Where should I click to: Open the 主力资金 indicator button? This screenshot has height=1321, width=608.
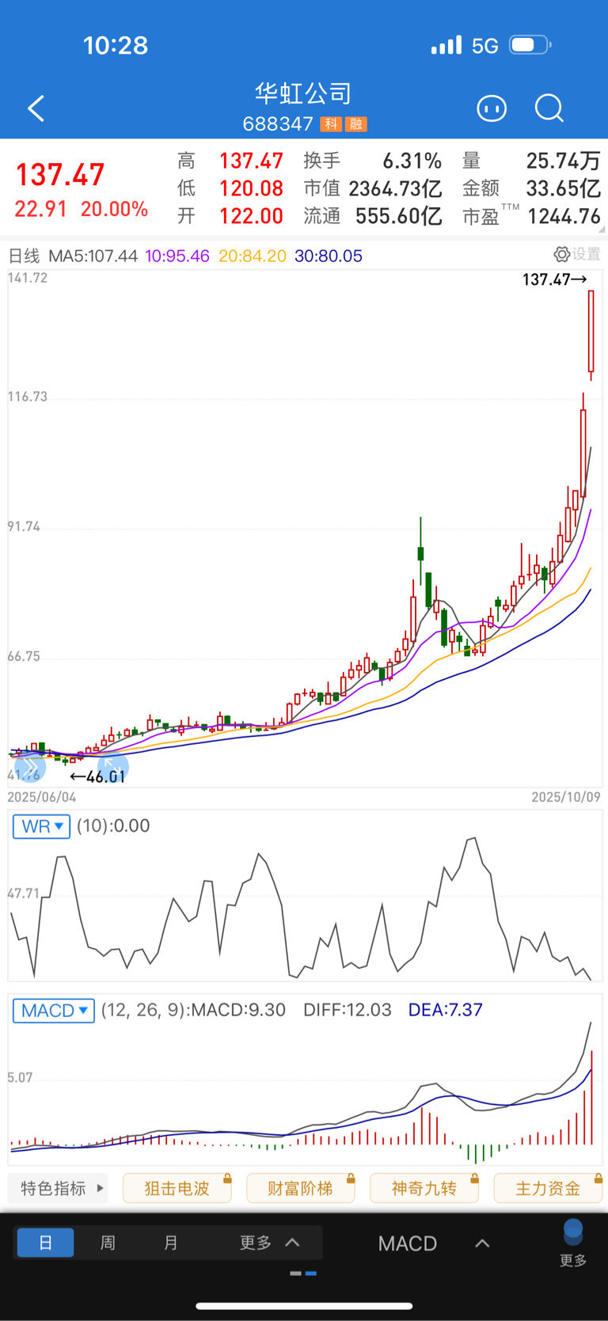pyautogui.click(x=548, y=1188)
